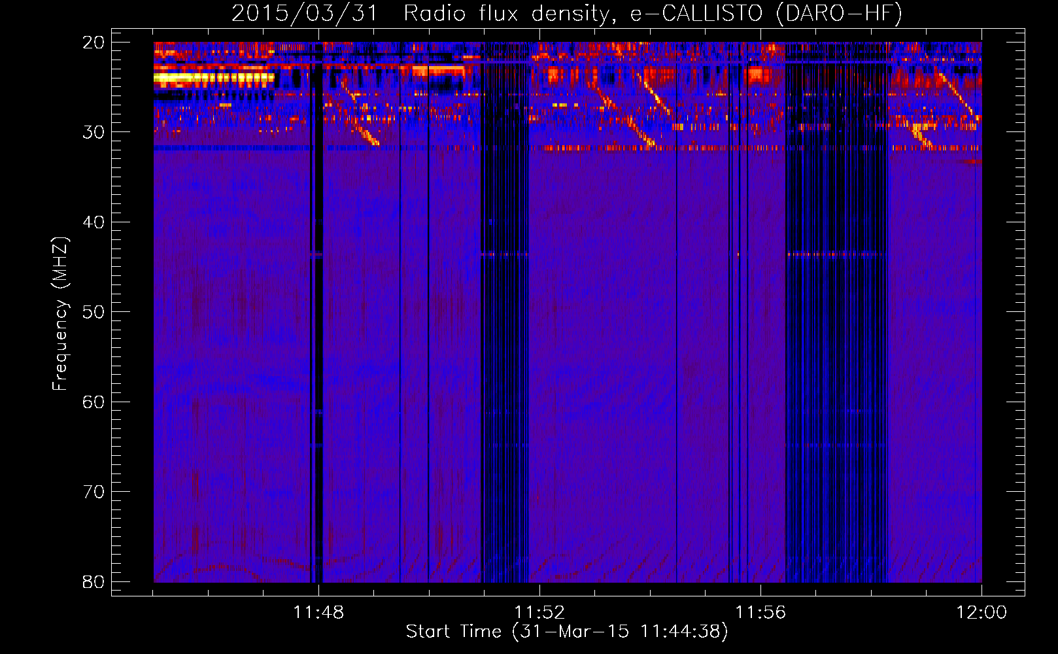Click the 60 frequency tick label
Screen dimensions: 1058x654
pyautogui.click(x=94, y=402)
